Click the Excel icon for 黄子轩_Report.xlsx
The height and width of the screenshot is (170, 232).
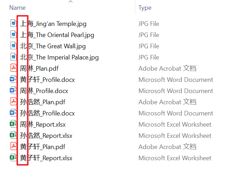pos(13,158)
